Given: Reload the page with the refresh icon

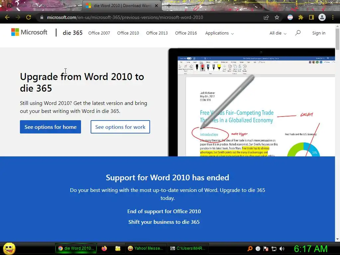Looking at the screenshot, I should 29,17.
